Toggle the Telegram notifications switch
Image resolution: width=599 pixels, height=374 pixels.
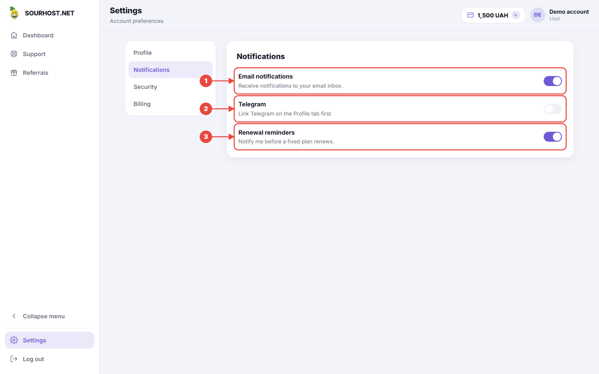[553, 109]
